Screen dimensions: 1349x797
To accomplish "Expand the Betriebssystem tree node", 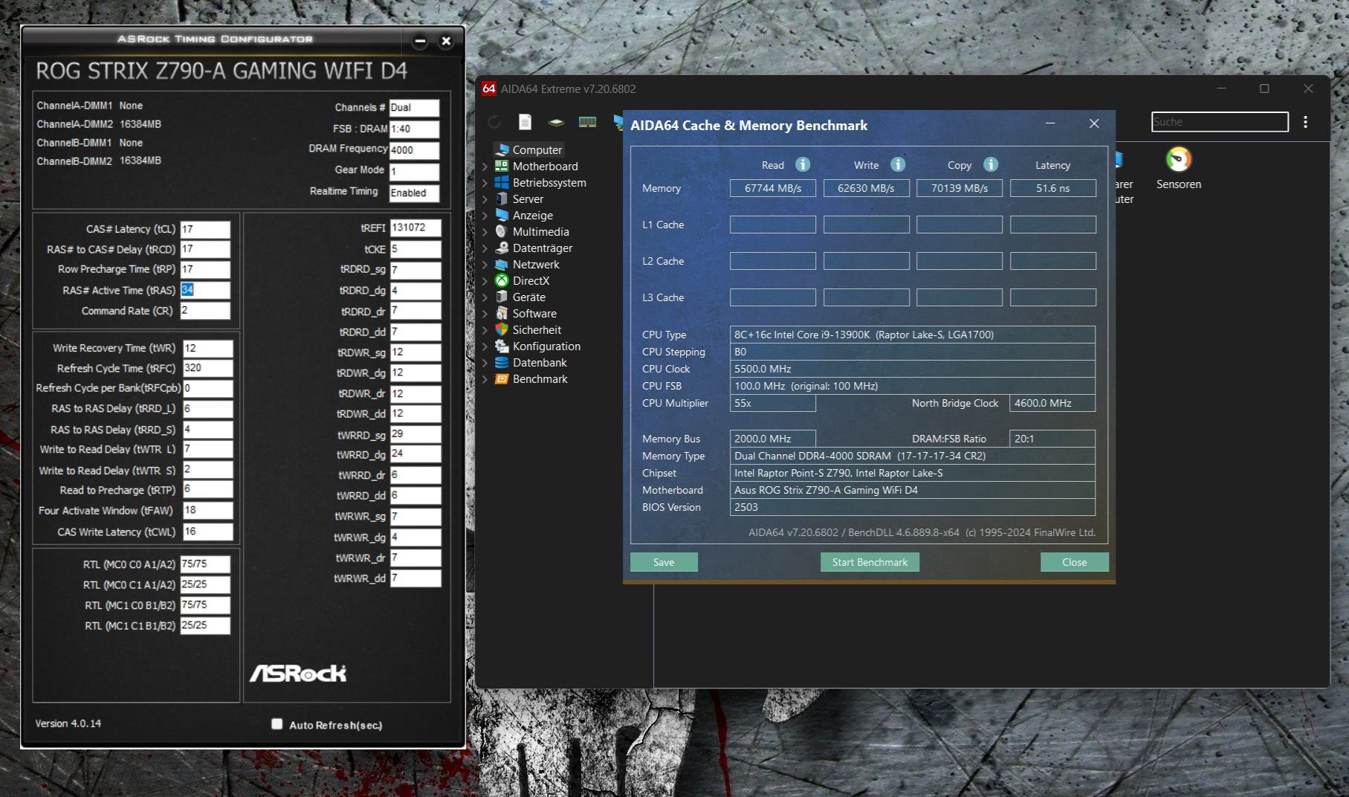I will (x=485, y=183).
